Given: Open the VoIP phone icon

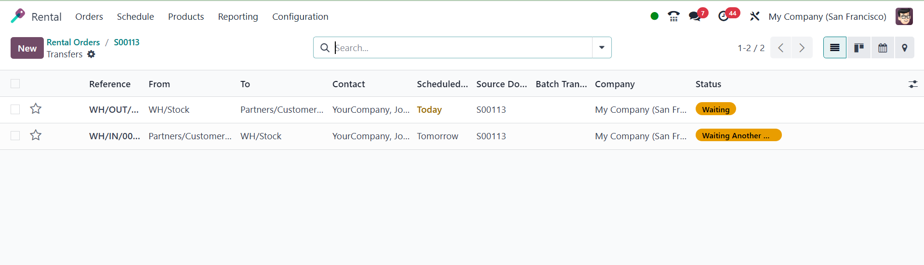Looking at the screenshot, I should click(673, 16).
